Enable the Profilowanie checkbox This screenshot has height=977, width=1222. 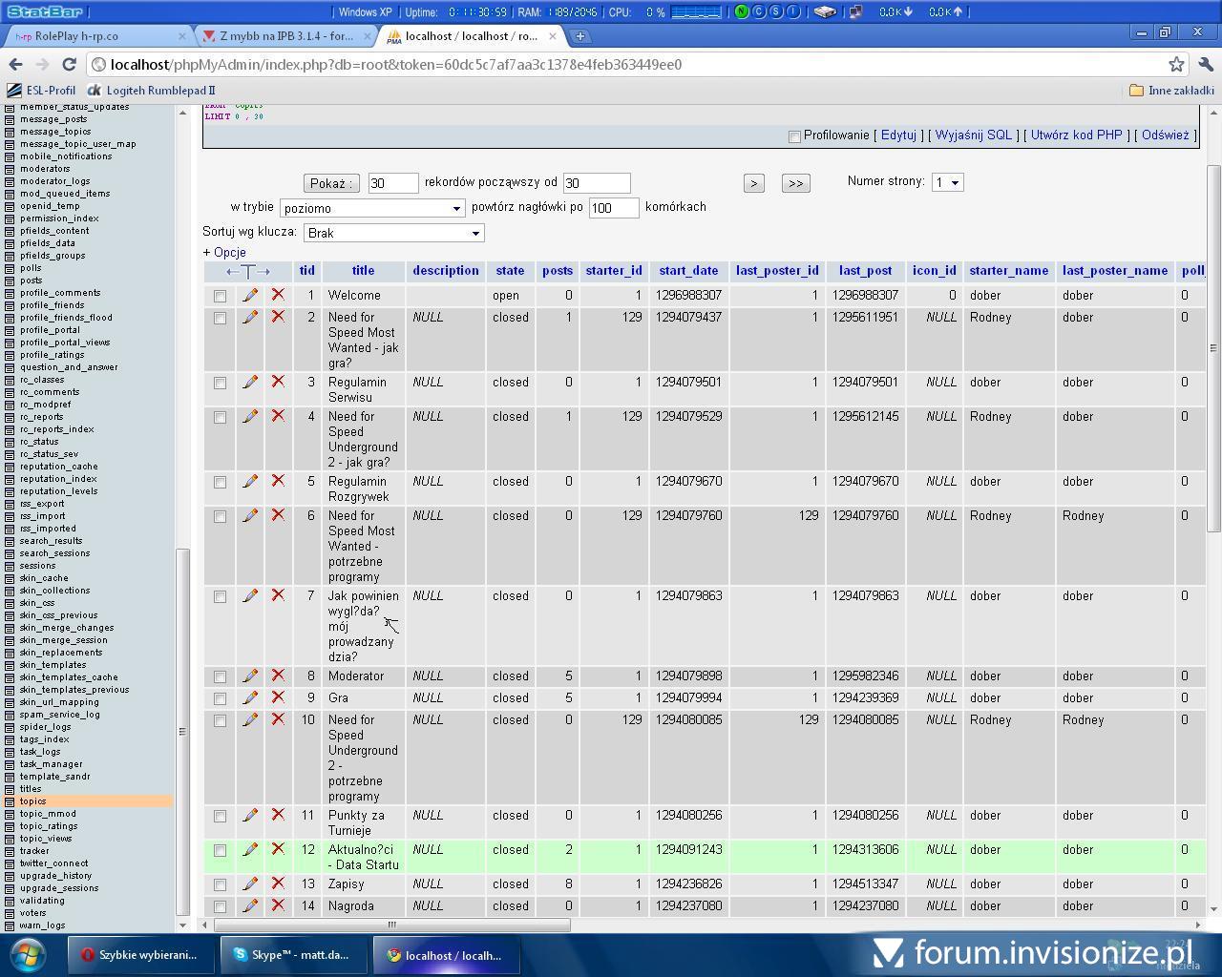pos(794,136)
